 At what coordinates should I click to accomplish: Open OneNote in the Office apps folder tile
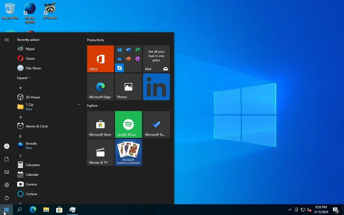point(137,59)
